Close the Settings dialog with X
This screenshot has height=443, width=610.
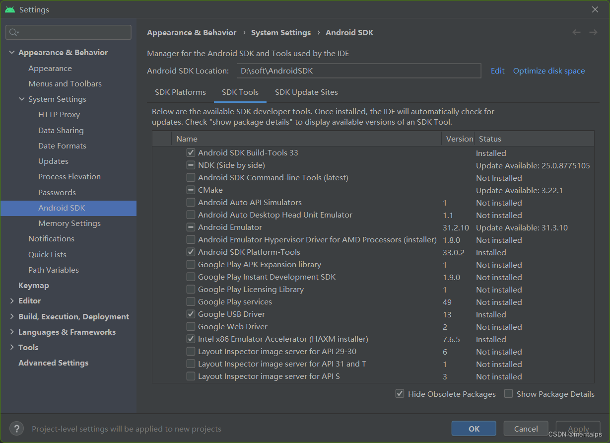tap(595, 9)
